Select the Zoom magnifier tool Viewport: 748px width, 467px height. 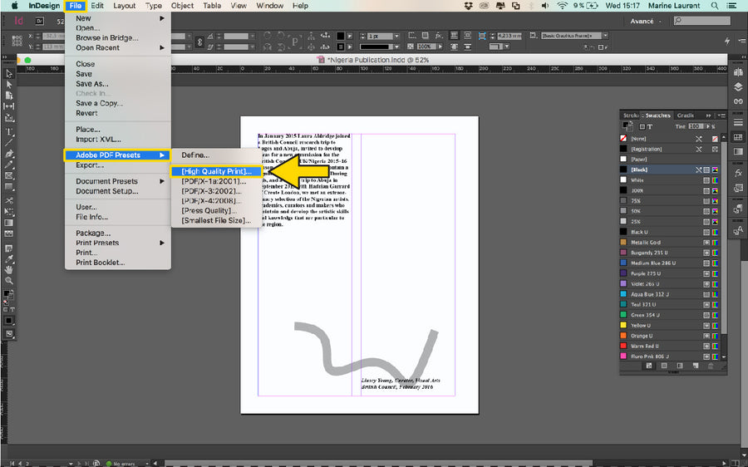click(9, 281)
